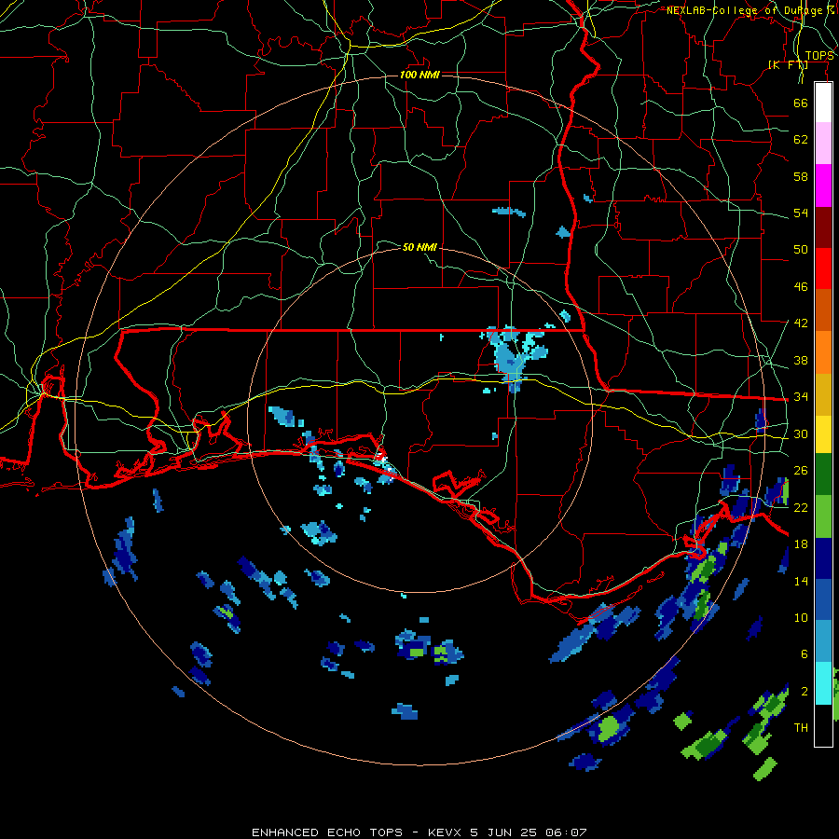
Task: Click the "62" legend value
Action: (801, 140)
